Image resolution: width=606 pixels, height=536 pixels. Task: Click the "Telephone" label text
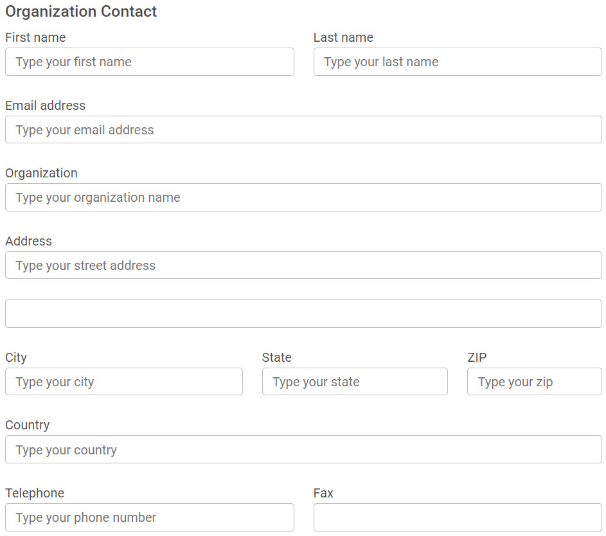click(35, 493)
